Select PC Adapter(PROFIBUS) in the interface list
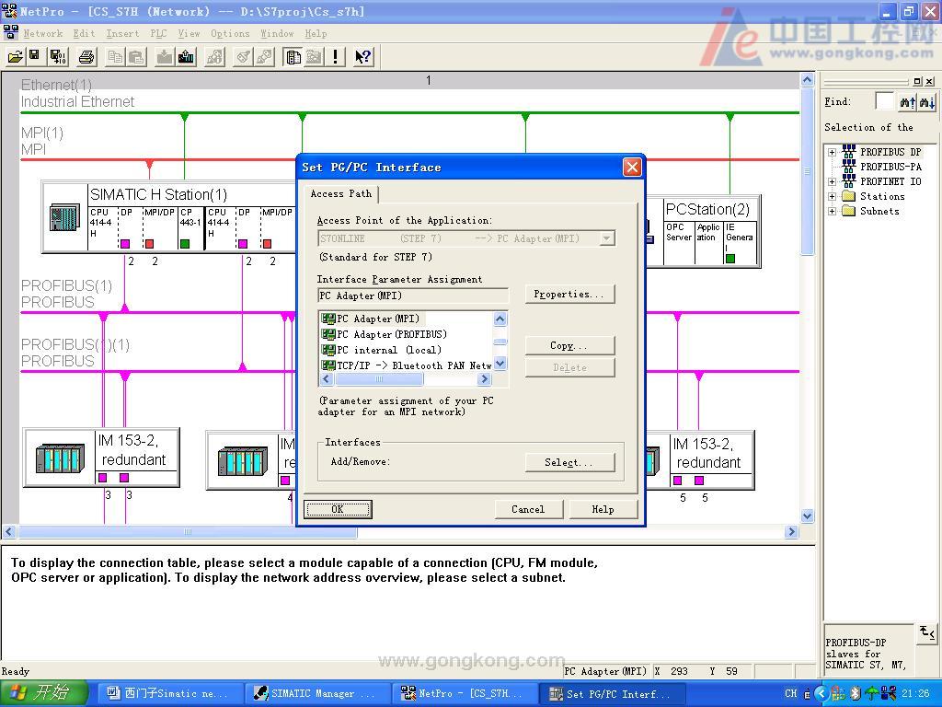 coord(384,334)
